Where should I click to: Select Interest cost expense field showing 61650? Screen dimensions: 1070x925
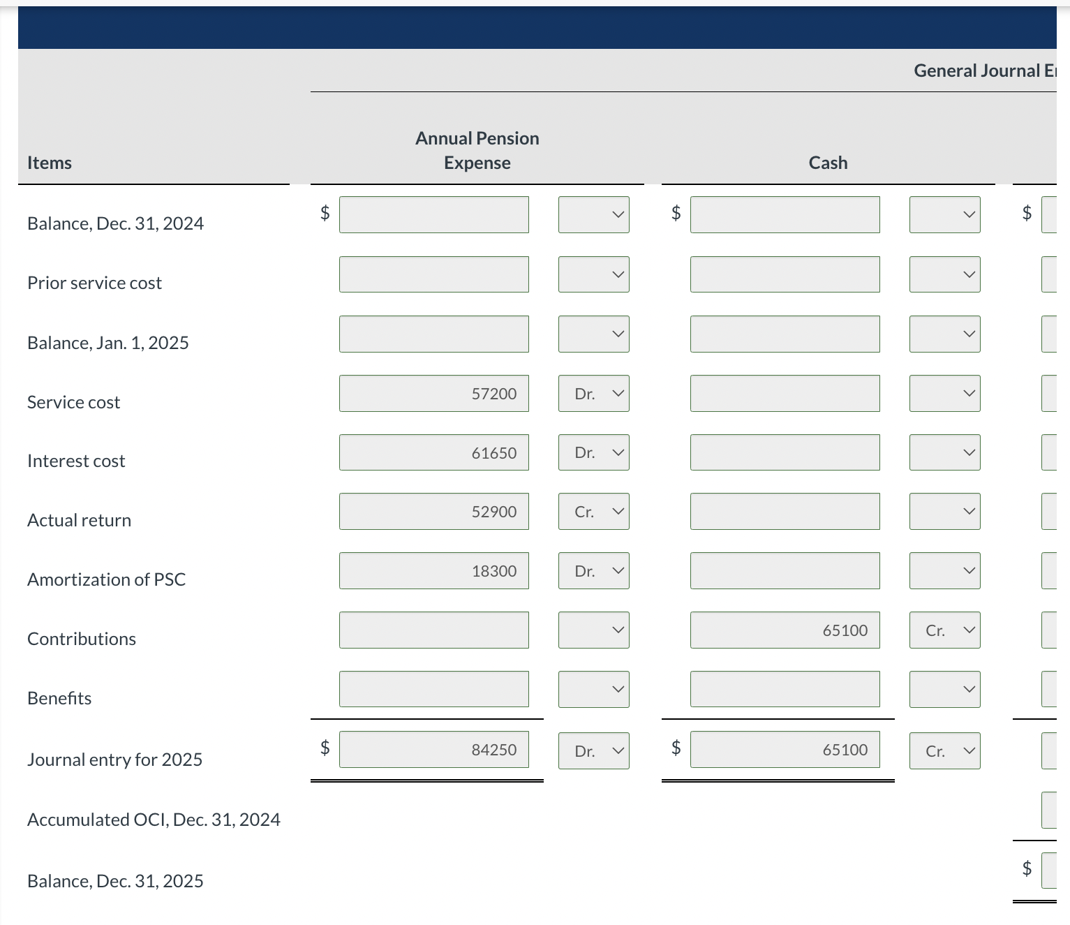click(434, 452)
